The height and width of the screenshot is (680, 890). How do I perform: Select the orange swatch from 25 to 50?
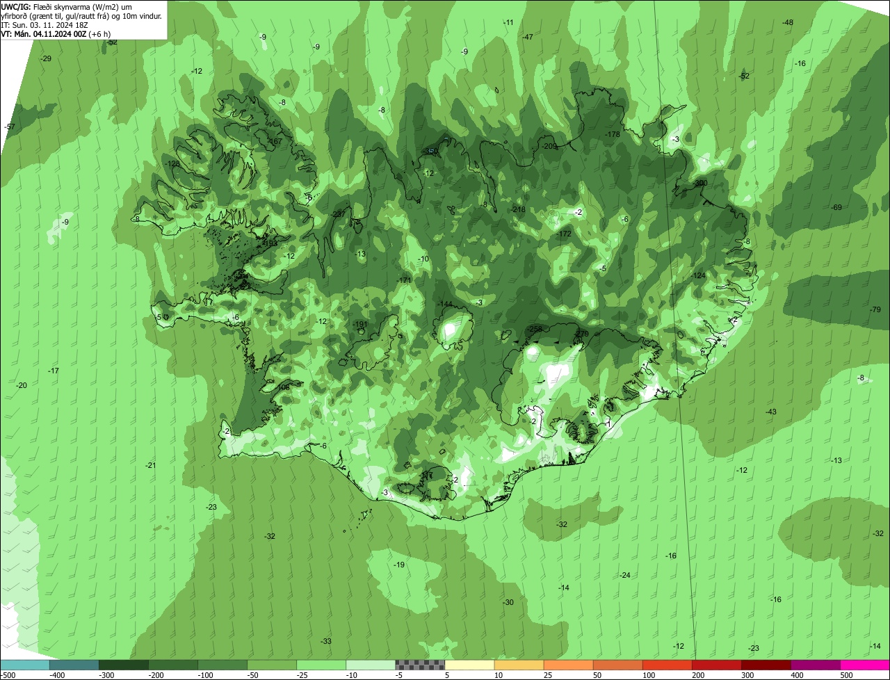(x=568, y=665)
